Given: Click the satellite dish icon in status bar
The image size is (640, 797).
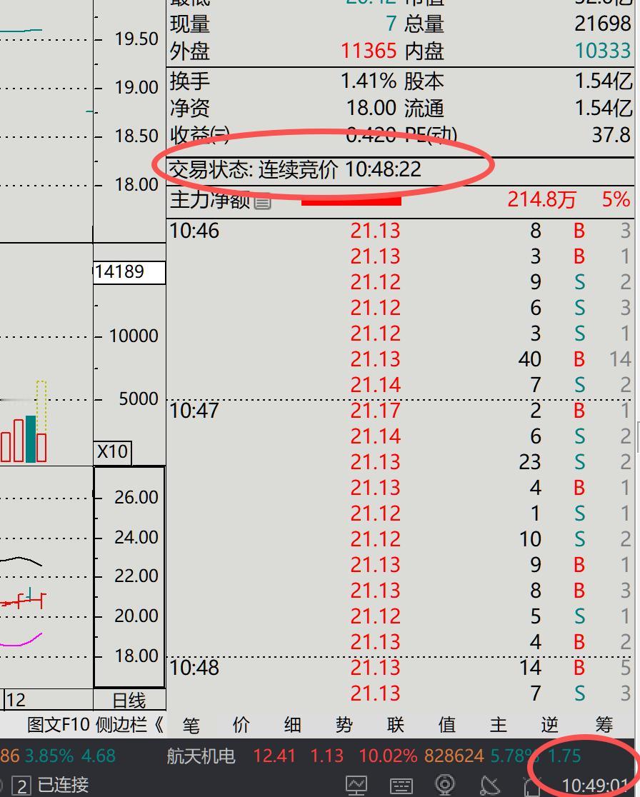Looking at the screenshot, I should [489, 786].
